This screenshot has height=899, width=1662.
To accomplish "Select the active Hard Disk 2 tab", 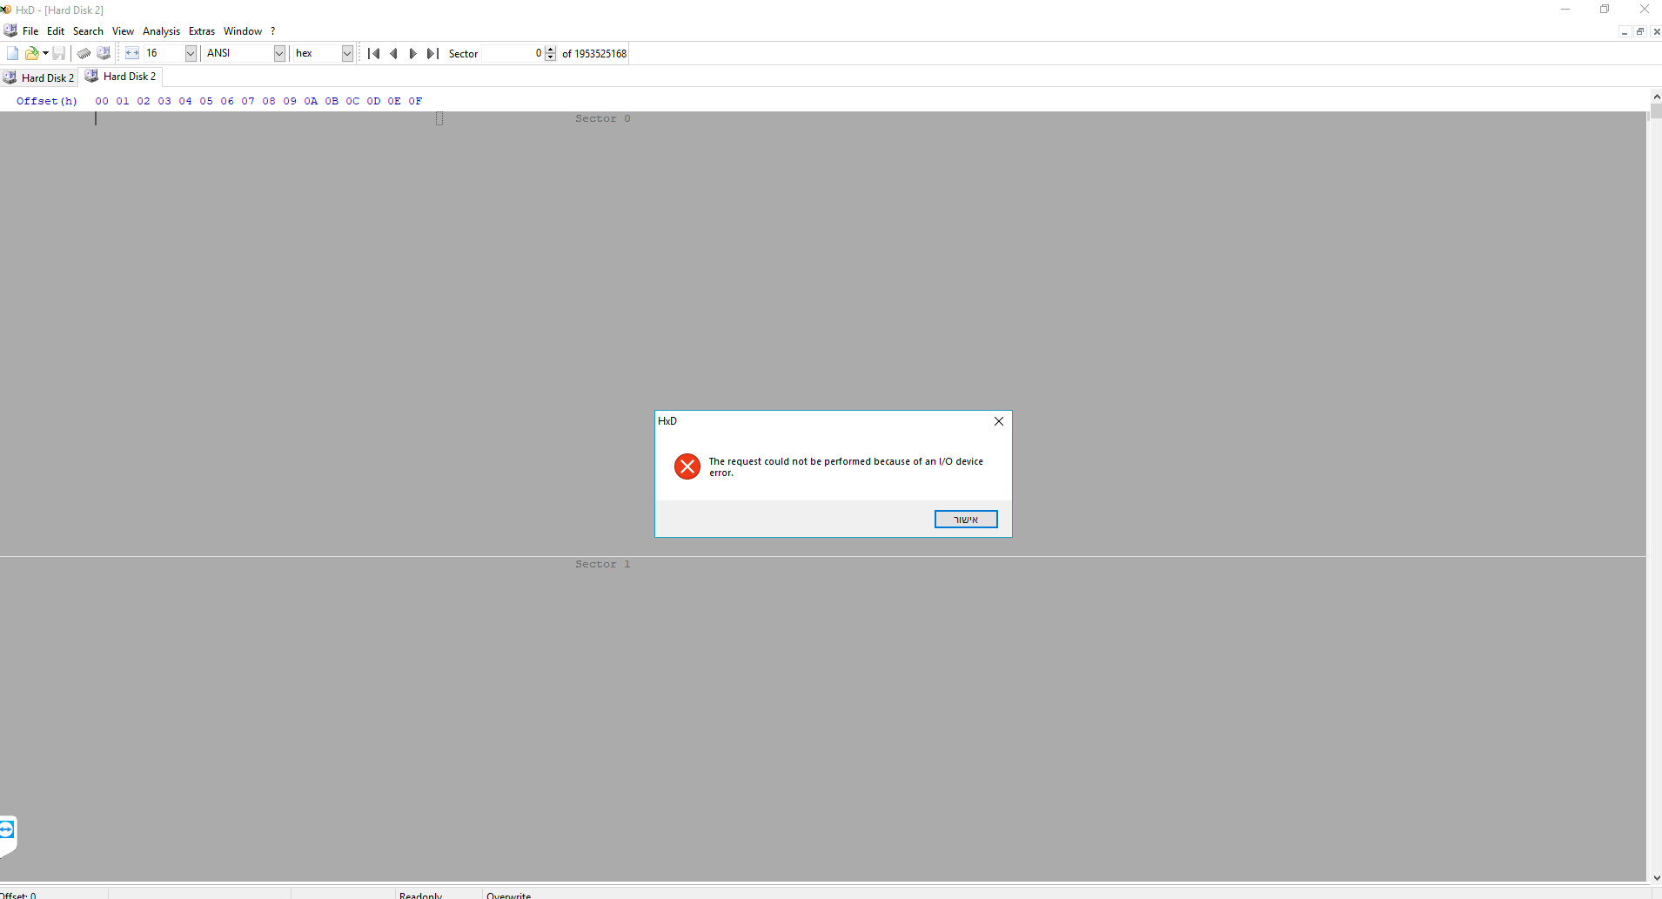I will coord(121,77).
